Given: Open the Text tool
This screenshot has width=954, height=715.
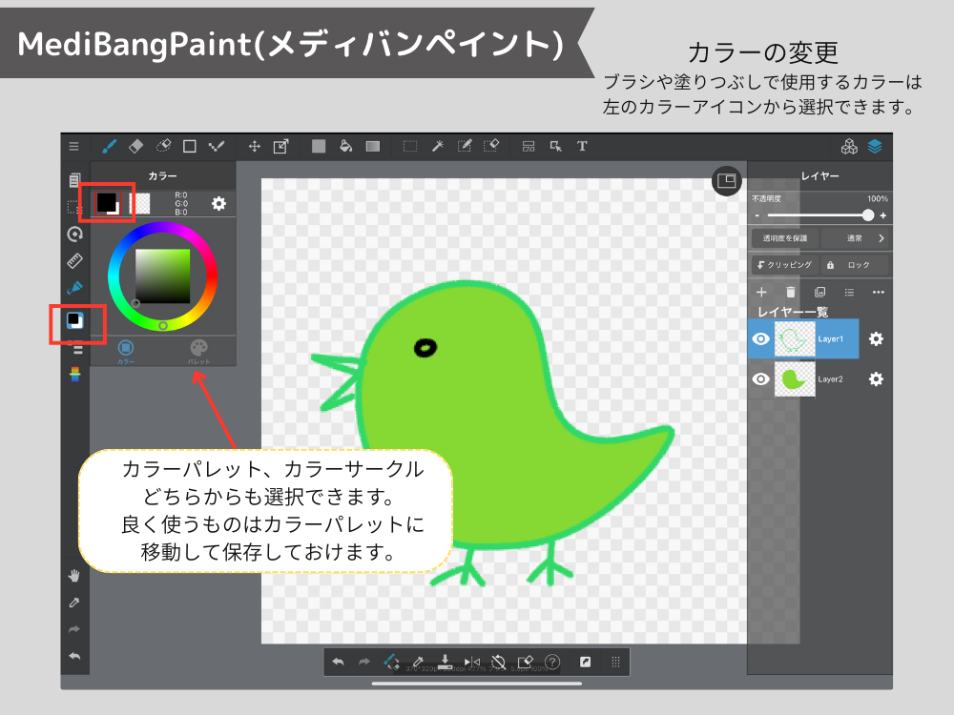Looking at the screenshot, I should (583, 146).
